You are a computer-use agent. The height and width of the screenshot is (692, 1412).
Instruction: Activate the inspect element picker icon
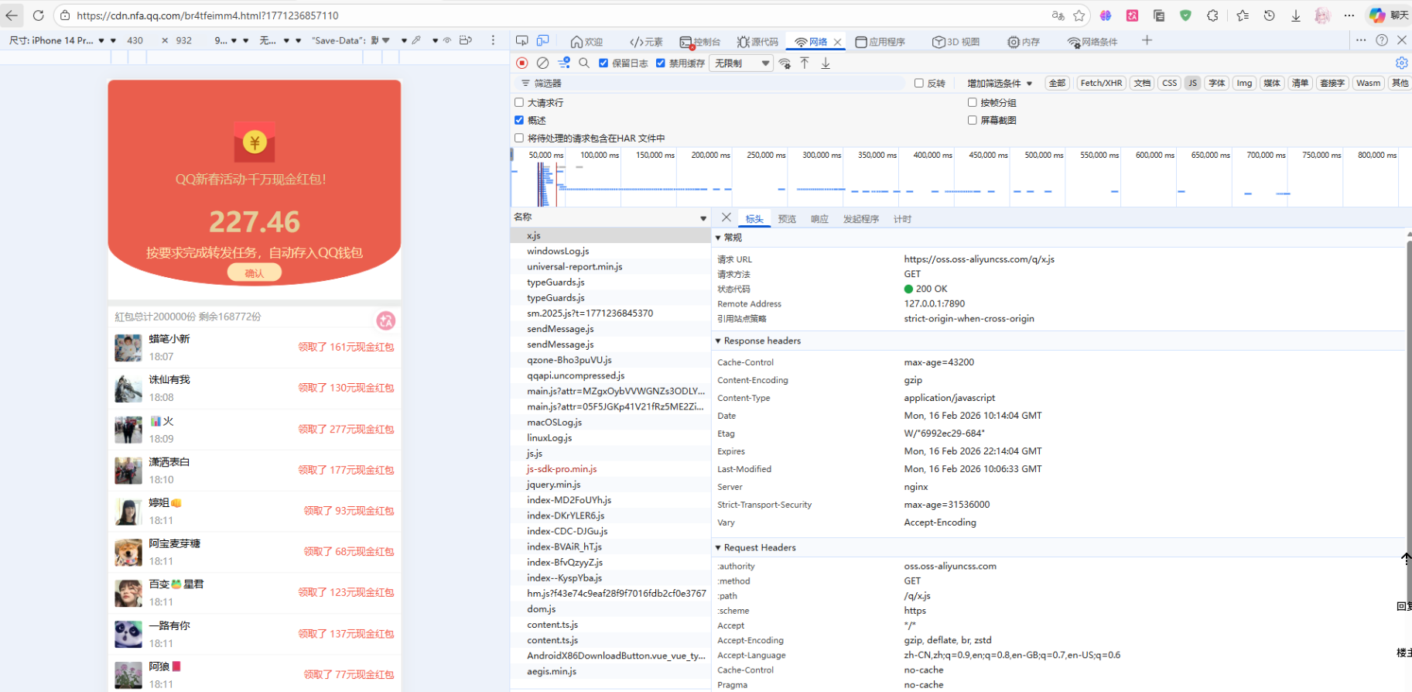click(522, 41)
